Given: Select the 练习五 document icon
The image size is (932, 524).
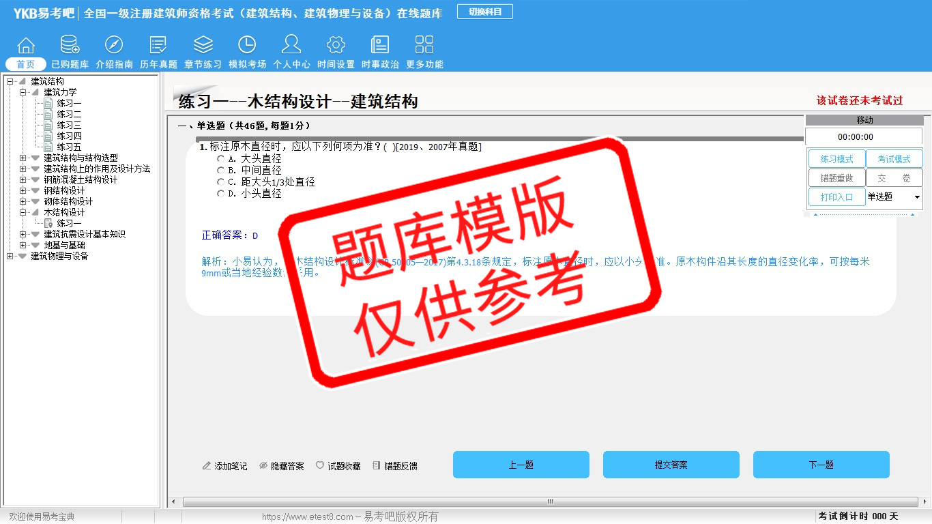Looking at the screenshot, I should (x=48, y=147).
